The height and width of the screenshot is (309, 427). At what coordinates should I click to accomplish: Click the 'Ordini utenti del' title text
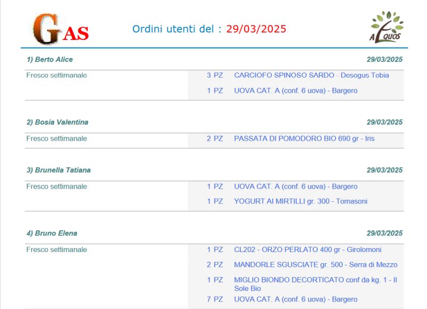point(177,29)
